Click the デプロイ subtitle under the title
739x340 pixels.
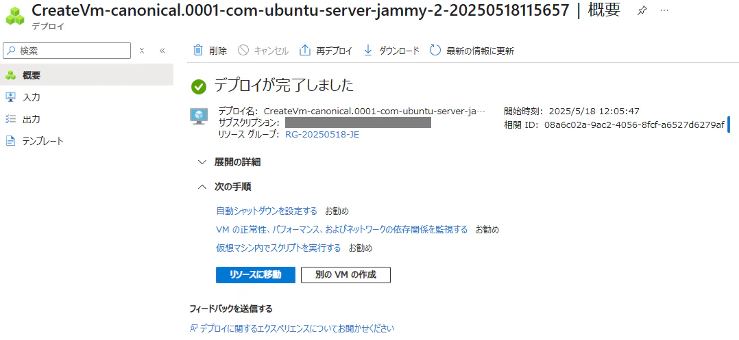[48, 27]
